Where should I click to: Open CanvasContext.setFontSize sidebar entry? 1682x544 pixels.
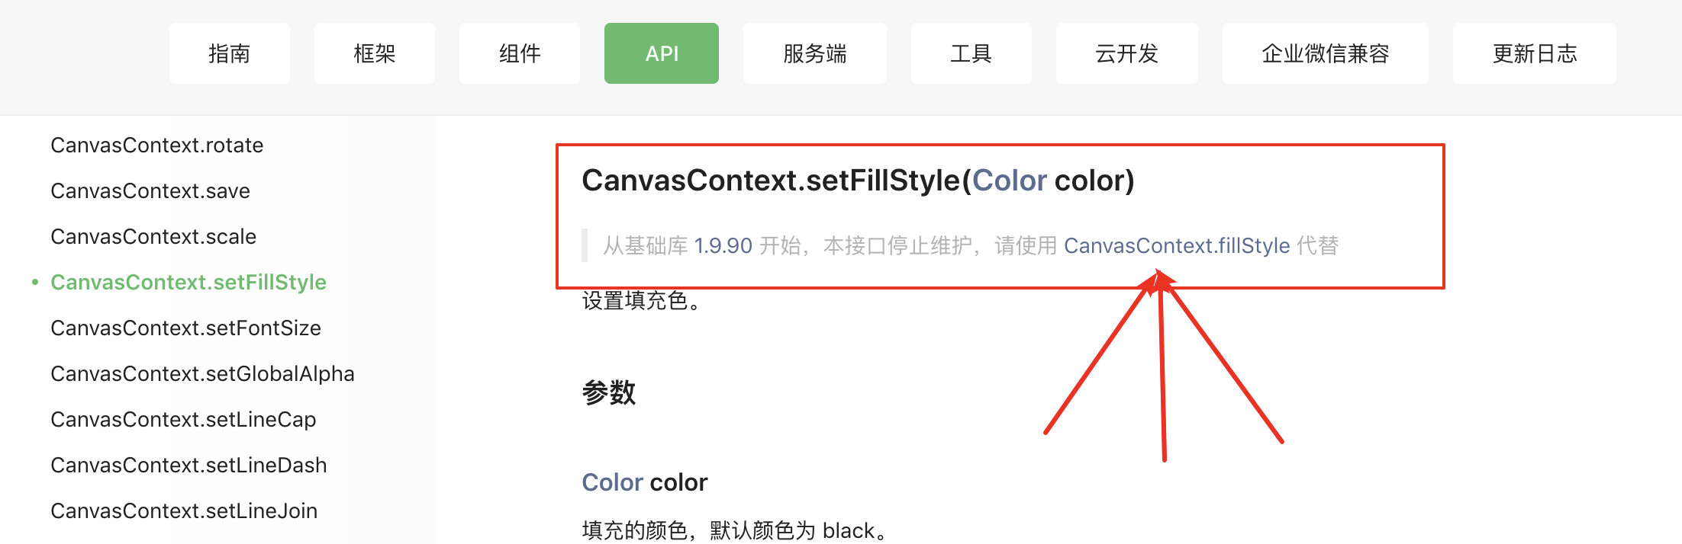pyautogui.click(x=185, y=328)
